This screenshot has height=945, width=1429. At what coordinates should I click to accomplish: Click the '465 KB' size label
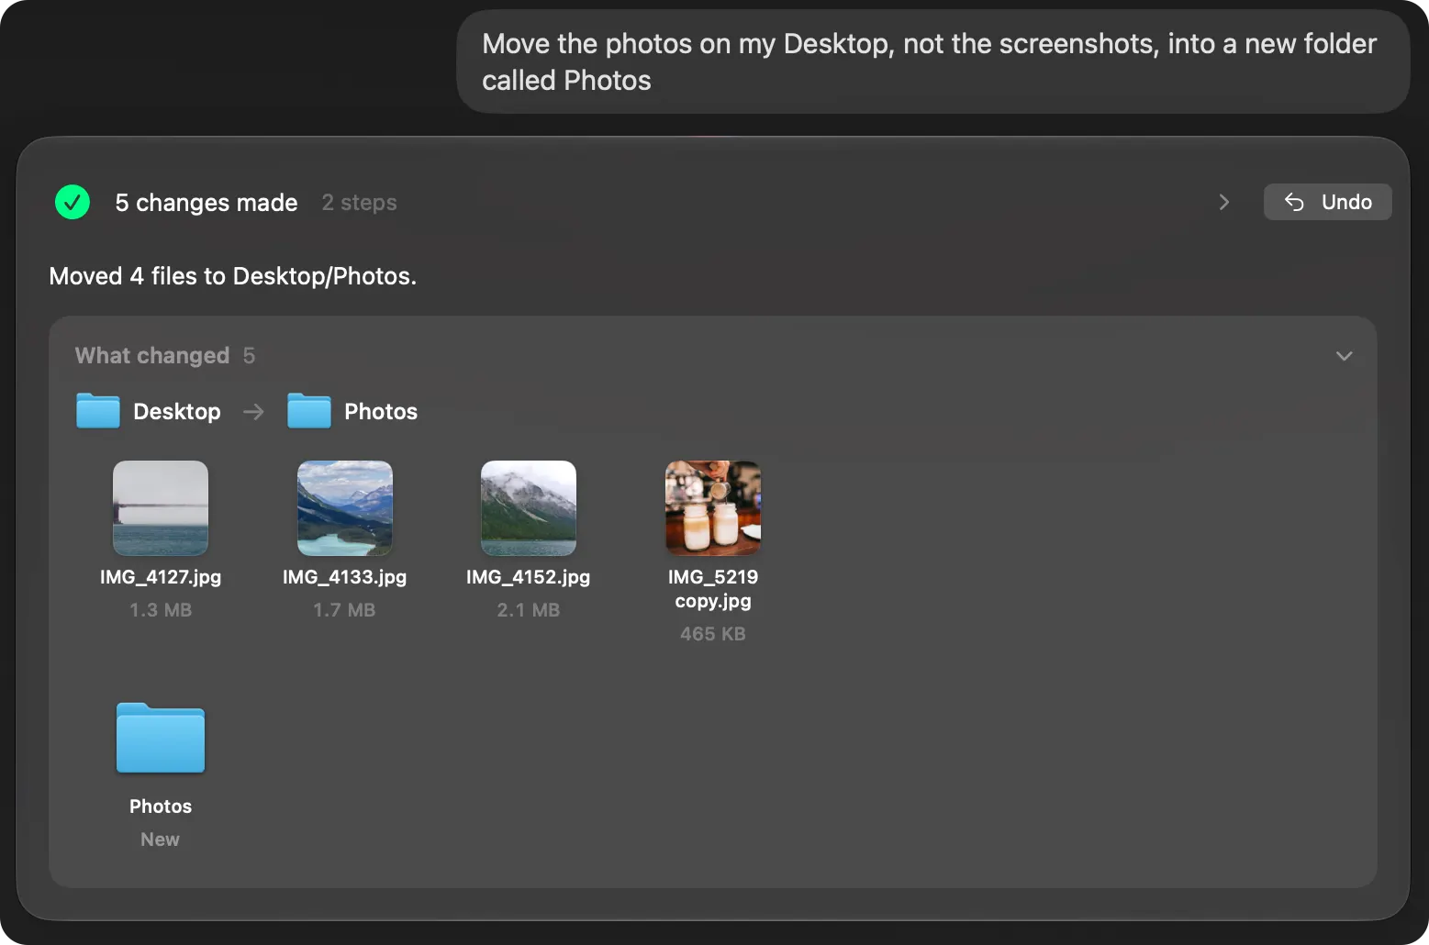click(x=713, y=634)
